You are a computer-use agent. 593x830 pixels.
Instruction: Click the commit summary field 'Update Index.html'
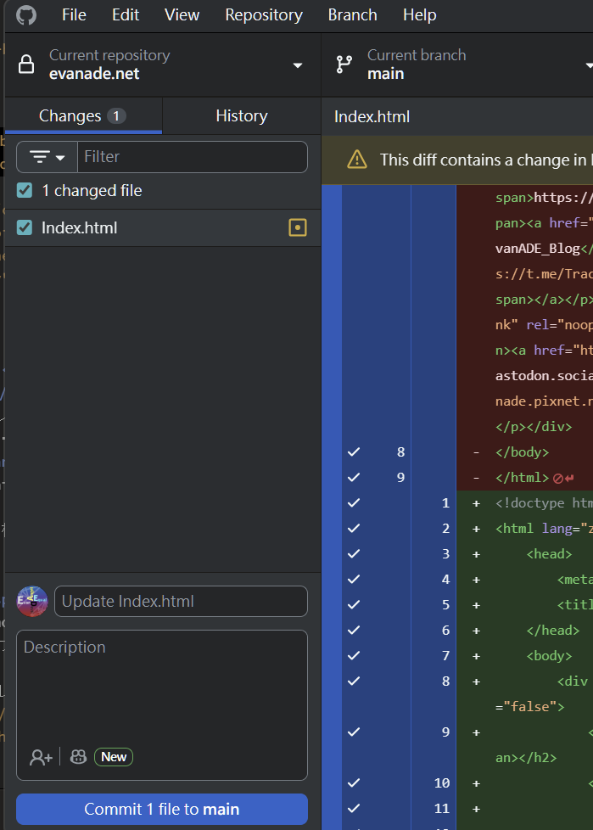pos(181,602)
